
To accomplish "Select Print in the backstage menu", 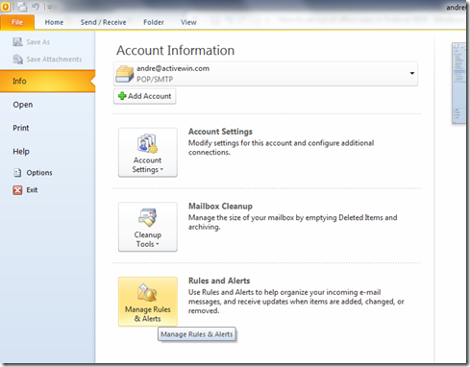I will pyautogui.click(x=21, y=128).
